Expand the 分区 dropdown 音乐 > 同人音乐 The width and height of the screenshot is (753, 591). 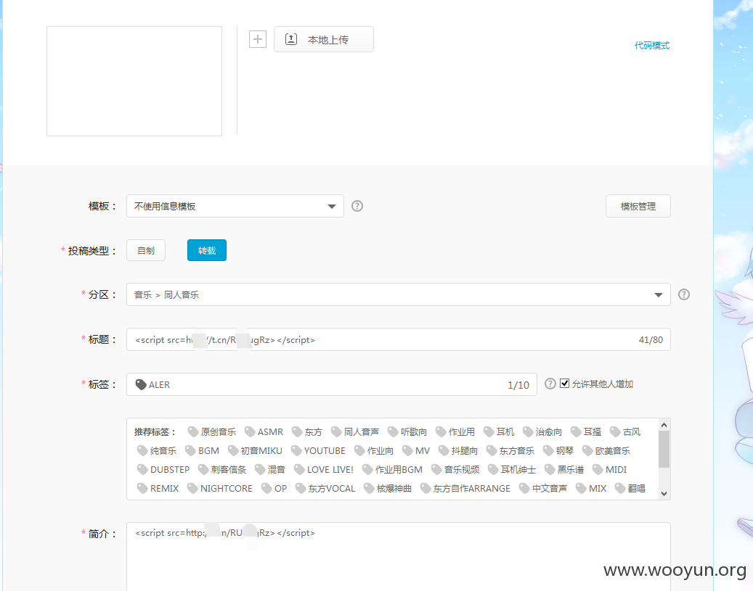pos(399,294)
